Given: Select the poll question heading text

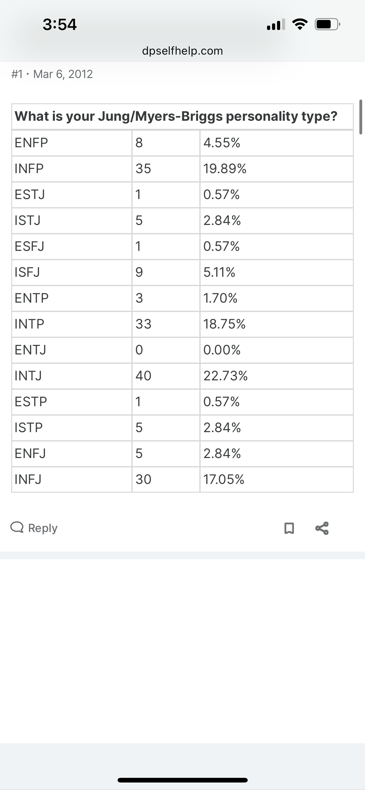Looking at the screenshot, I should (x=176, y=116).
